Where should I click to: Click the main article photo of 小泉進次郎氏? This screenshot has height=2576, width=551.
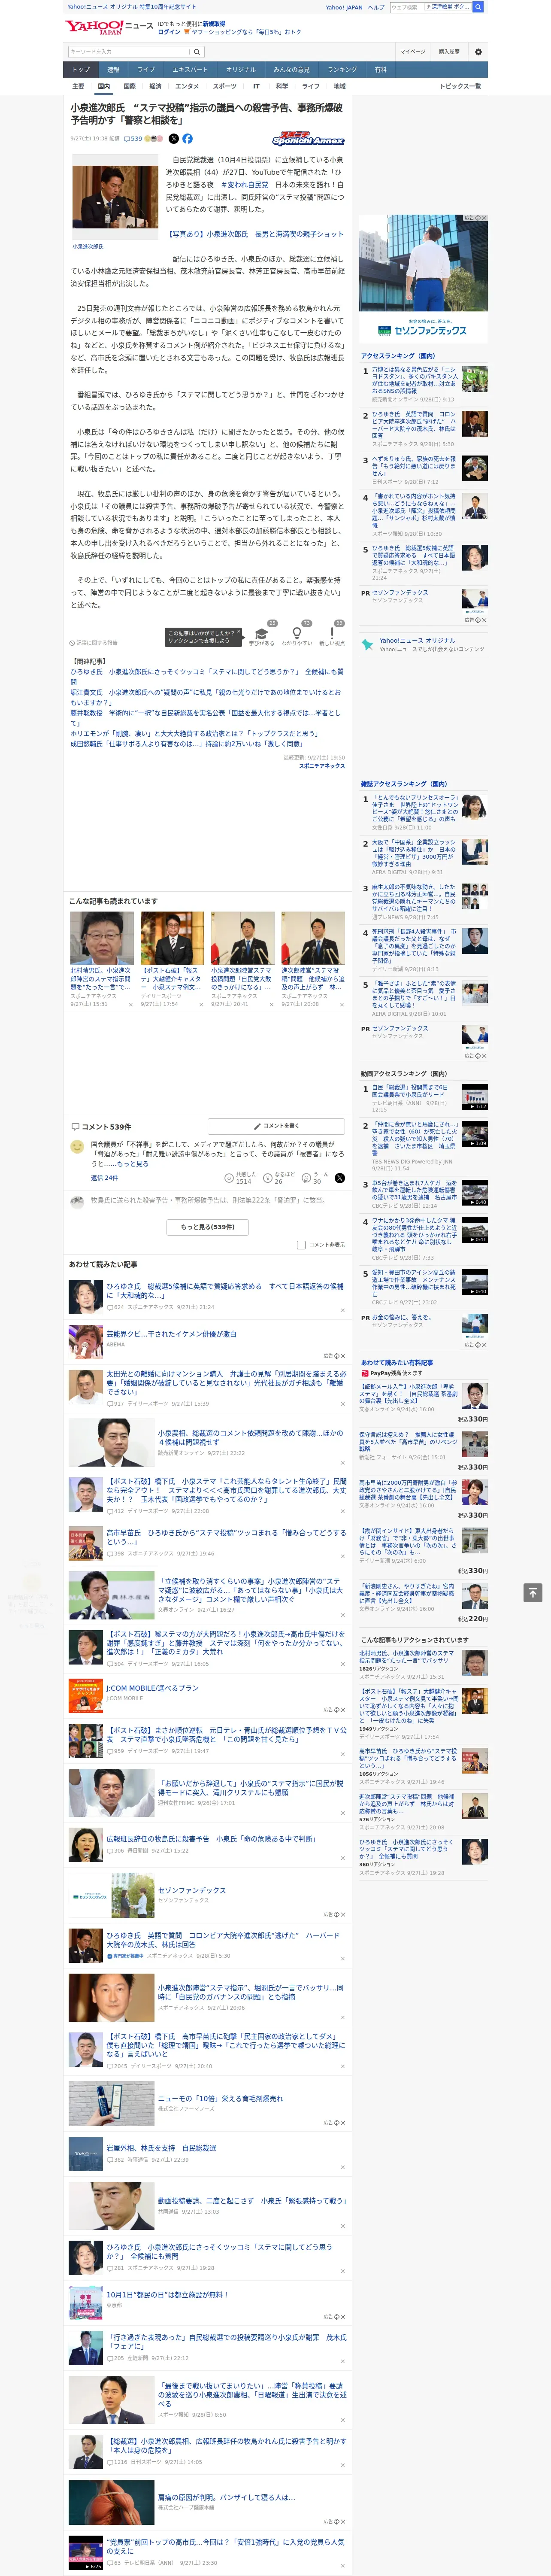click(116, 198)
